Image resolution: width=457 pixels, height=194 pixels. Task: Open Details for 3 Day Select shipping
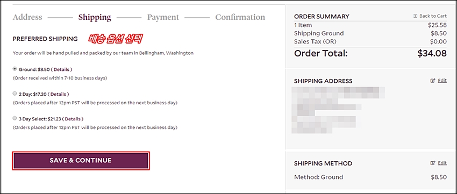click(x=73, y=119)
